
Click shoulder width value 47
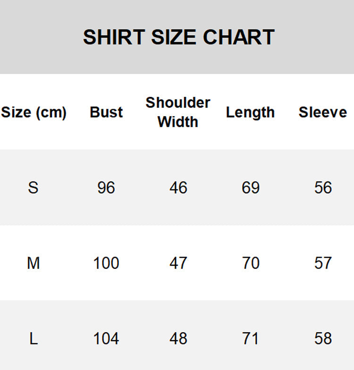pos(178,263)
